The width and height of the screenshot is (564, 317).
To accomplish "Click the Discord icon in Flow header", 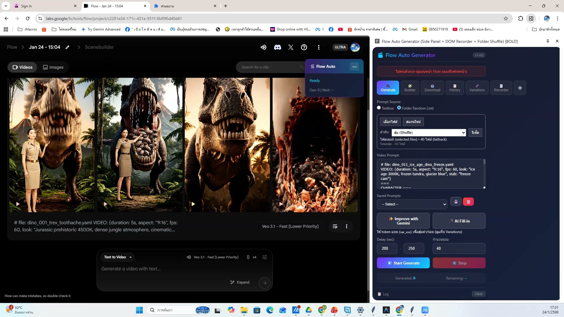I will click(x=277, y=47).
